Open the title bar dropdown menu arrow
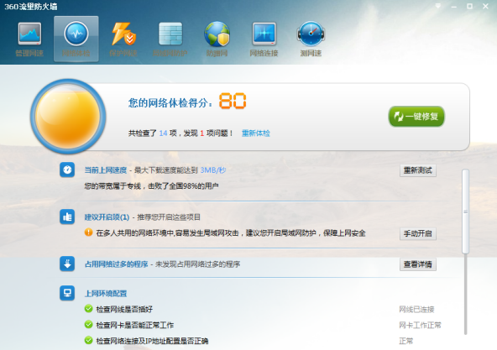497x350 pixels. pyautogui.click(x=438, y=6)
